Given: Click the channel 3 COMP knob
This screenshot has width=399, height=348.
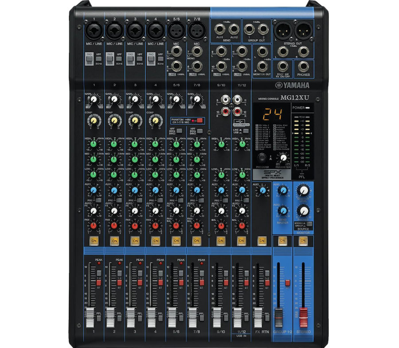Looking at the screenshot, I should point(135,120).
